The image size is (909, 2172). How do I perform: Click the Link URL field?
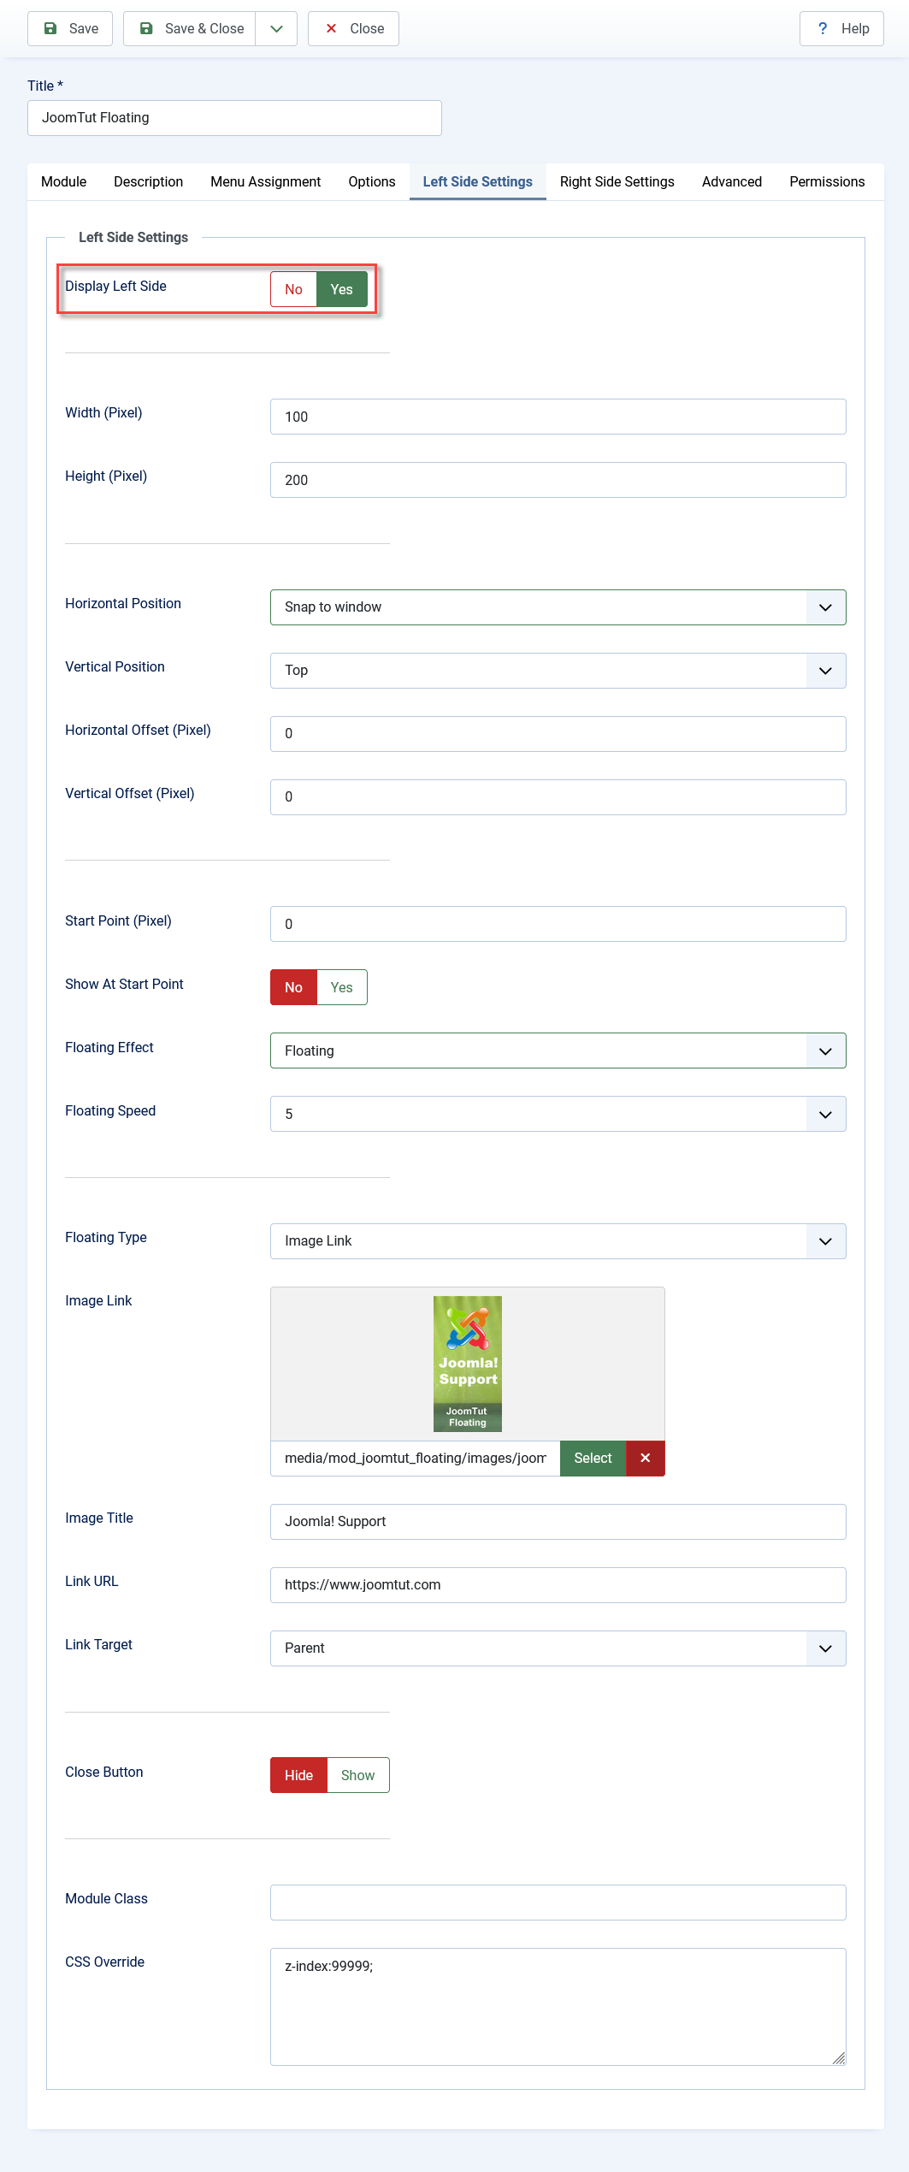[x=558, y=1585]
